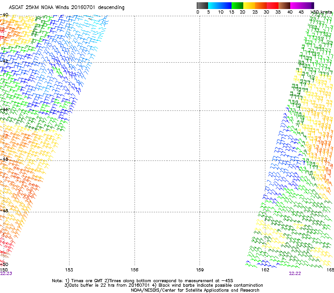334x293 pixels.
Task: Click the purple '22:23' swath time label
Action: click(6, 274)
